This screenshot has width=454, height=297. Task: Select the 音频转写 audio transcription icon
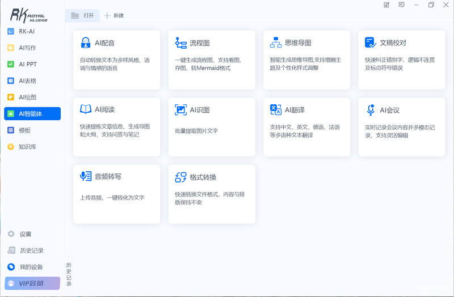point(86,176)
